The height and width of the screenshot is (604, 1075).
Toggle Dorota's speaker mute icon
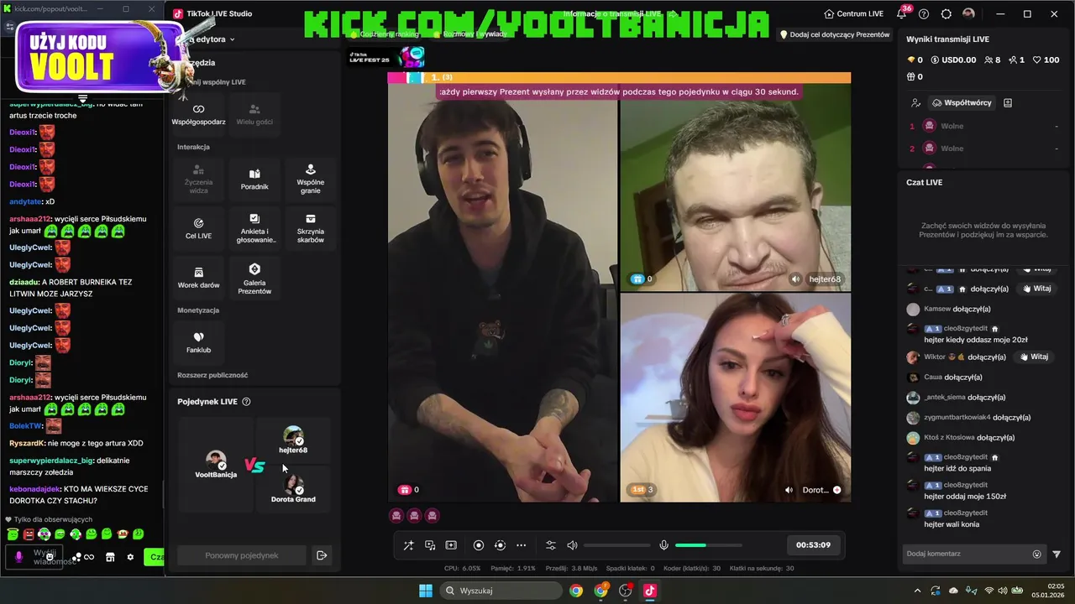coord(789,490)
